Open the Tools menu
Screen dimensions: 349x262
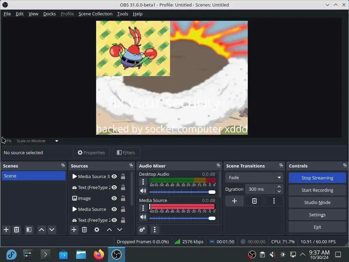[x=123, y=14]
